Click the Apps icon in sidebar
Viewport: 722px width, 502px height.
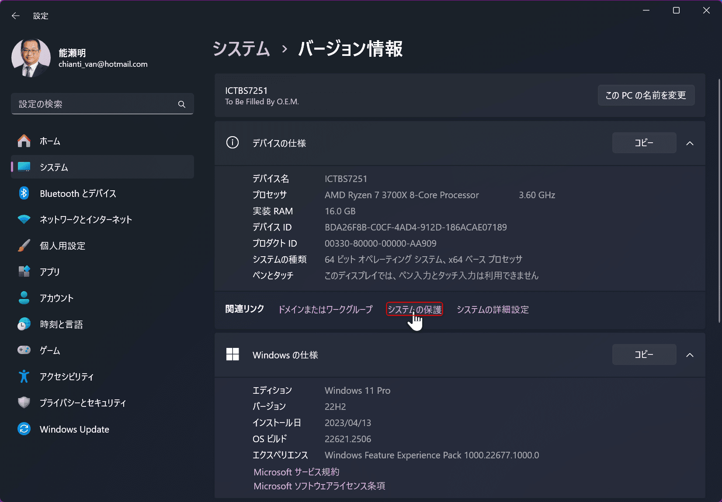coord(24,272)
